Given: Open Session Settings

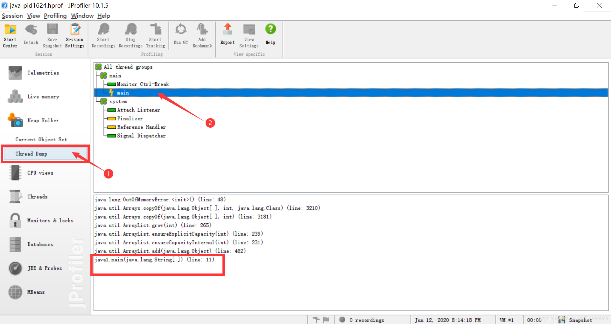Looking at the screenshot, I should coord(75,36).
